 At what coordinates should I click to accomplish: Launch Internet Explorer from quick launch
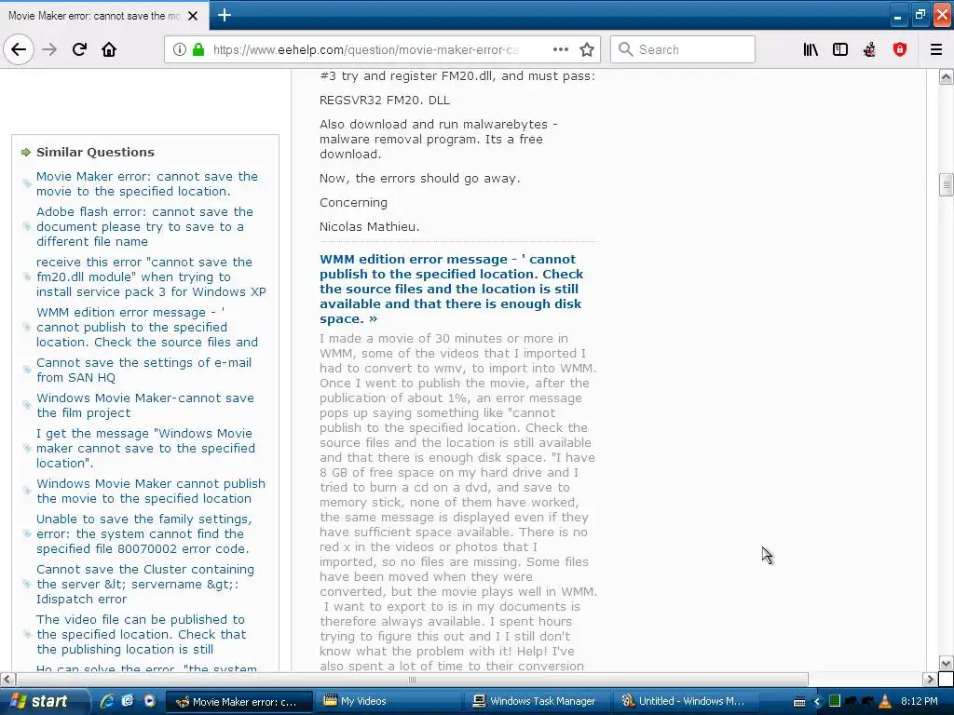(x=106, y=701)
